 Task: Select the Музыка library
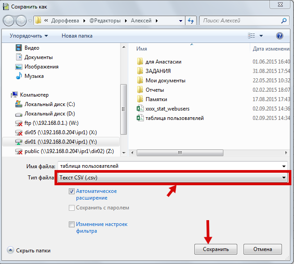click(34, 76)
